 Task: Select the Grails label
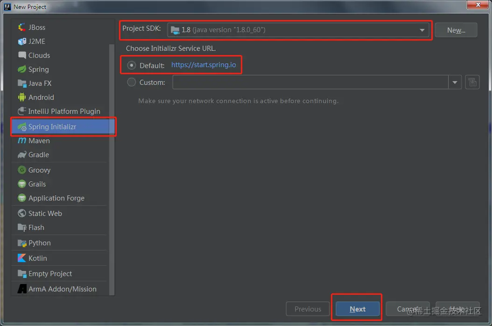click(x=37, y=184)
